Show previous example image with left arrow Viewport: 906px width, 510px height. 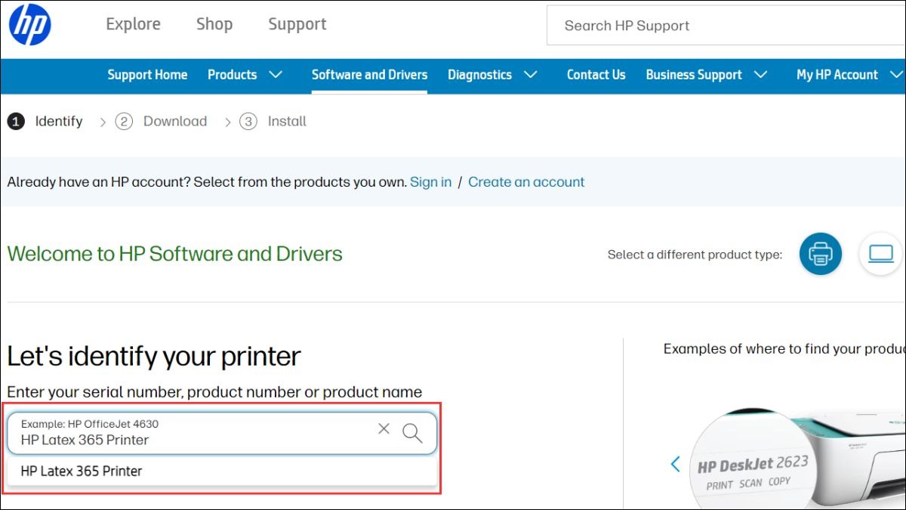(x=676, y=464)
